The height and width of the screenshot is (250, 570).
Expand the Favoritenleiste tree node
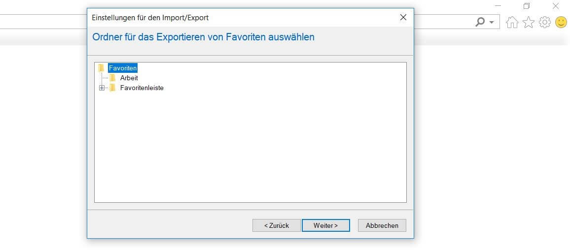point(102,88)
